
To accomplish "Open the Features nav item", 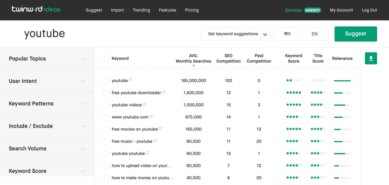I will point(168,10).
